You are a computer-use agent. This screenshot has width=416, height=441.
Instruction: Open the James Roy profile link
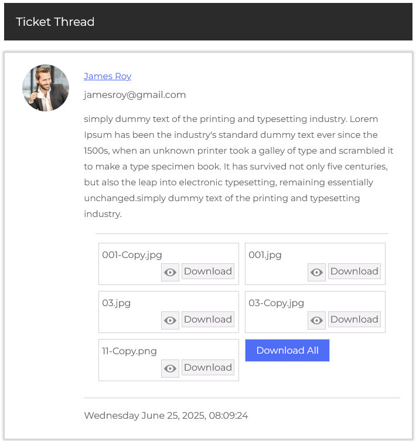tap(107, 76)
